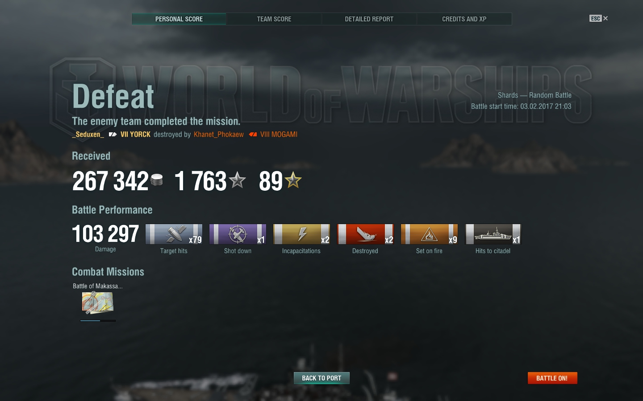643x401 pixels.
Task: Select the Incapacitations ribbon icon
Action: [x=301, y=234]
